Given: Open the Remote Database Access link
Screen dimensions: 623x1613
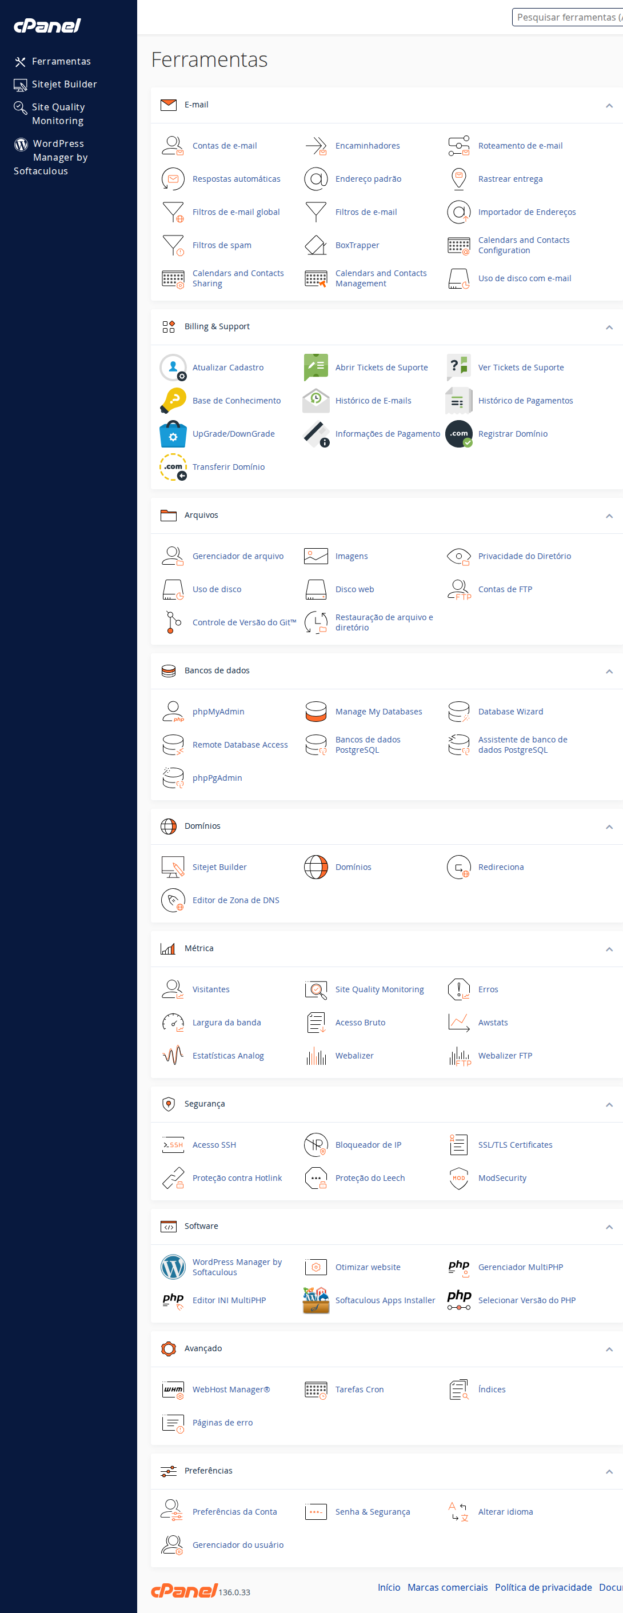Looking at the screenshot, I should 240,745.
